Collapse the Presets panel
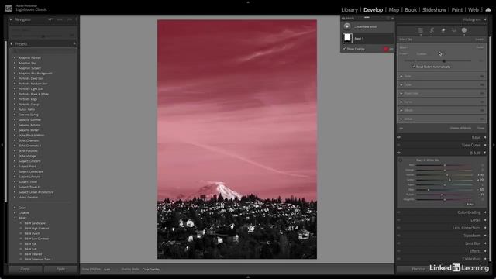Image resolution: width=496 pixels, height=279 pixels. coord(12,43)
